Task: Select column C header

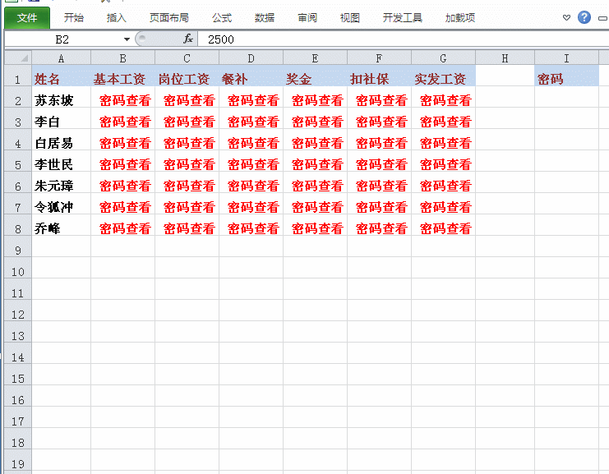Action: (x=187, y=58)
